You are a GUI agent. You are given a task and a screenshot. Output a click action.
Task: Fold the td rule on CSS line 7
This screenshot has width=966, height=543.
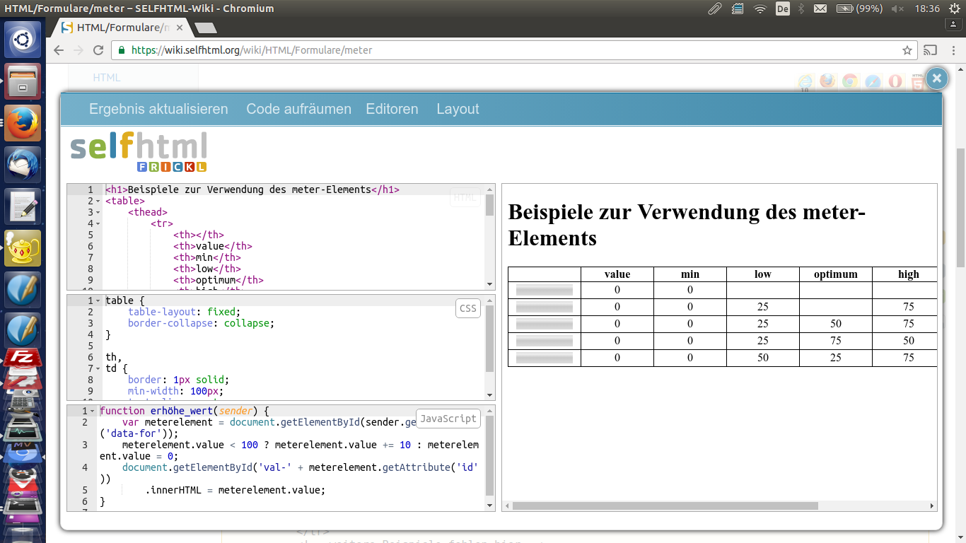[98, 369]
